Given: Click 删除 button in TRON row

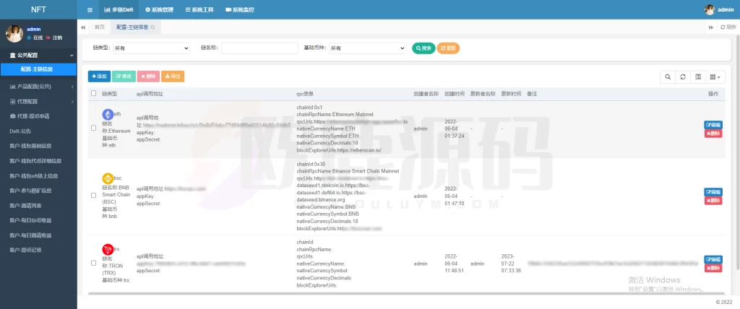Looking at the screenshot, I should point(713,269).
